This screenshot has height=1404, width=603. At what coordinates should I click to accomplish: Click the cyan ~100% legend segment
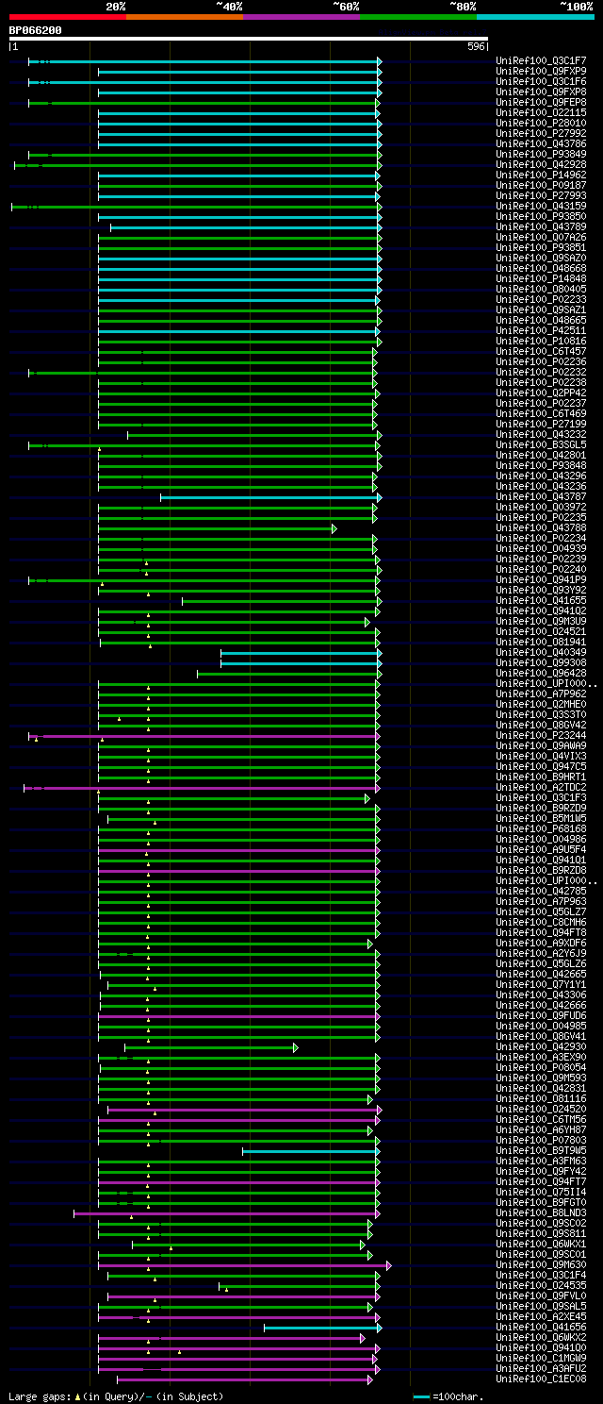(535, 17)
